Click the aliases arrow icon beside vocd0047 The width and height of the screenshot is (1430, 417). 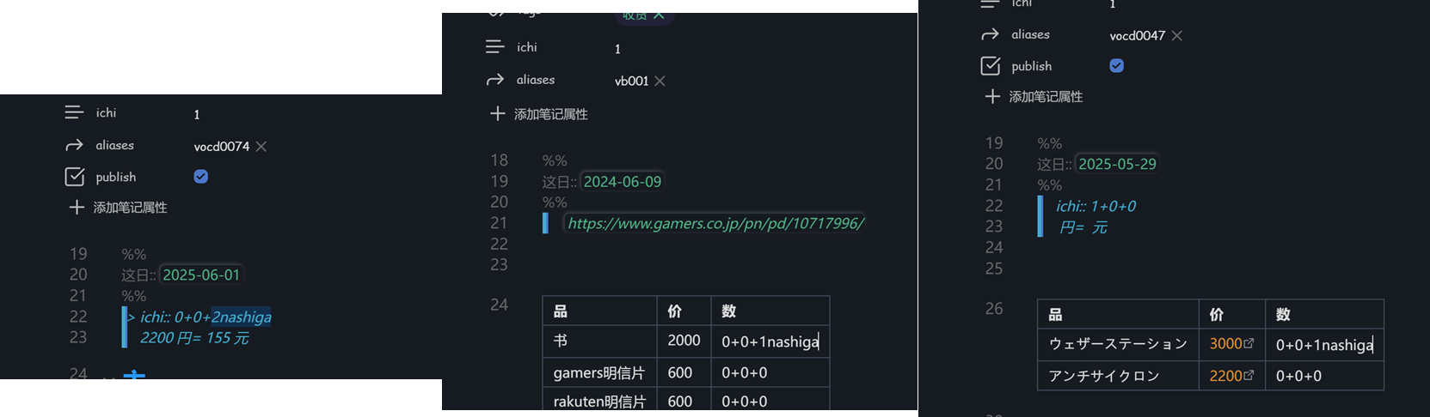pyautogui.click(x=991, y=34)
